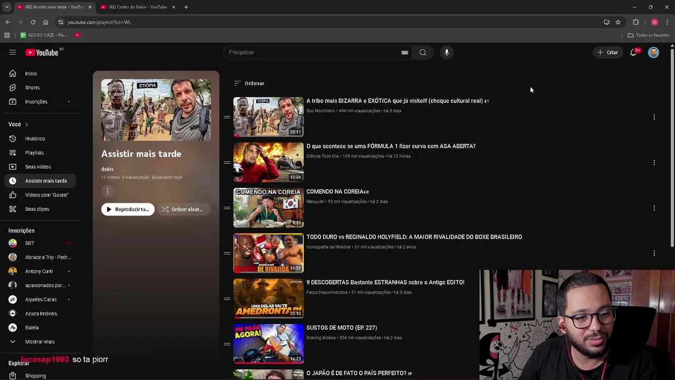Image resolution: width=675 pixels, height=380 pixels.
Task: Open the YouTube hamburger guide menu
Action: tap(13, 52)
